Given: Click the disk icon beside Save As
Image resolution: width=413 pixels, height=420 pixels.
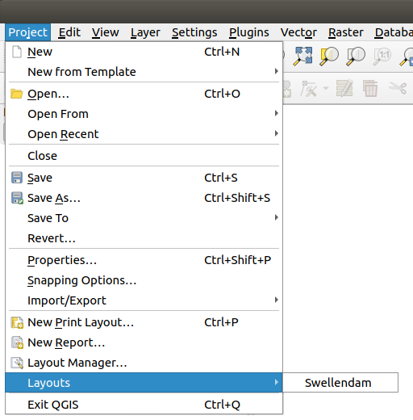Looking at the screenshot, I should (17, 198).
